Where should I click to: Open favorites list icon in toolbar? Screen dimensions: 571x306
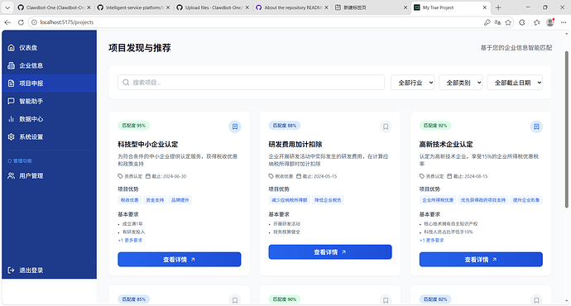pos(537,22)
